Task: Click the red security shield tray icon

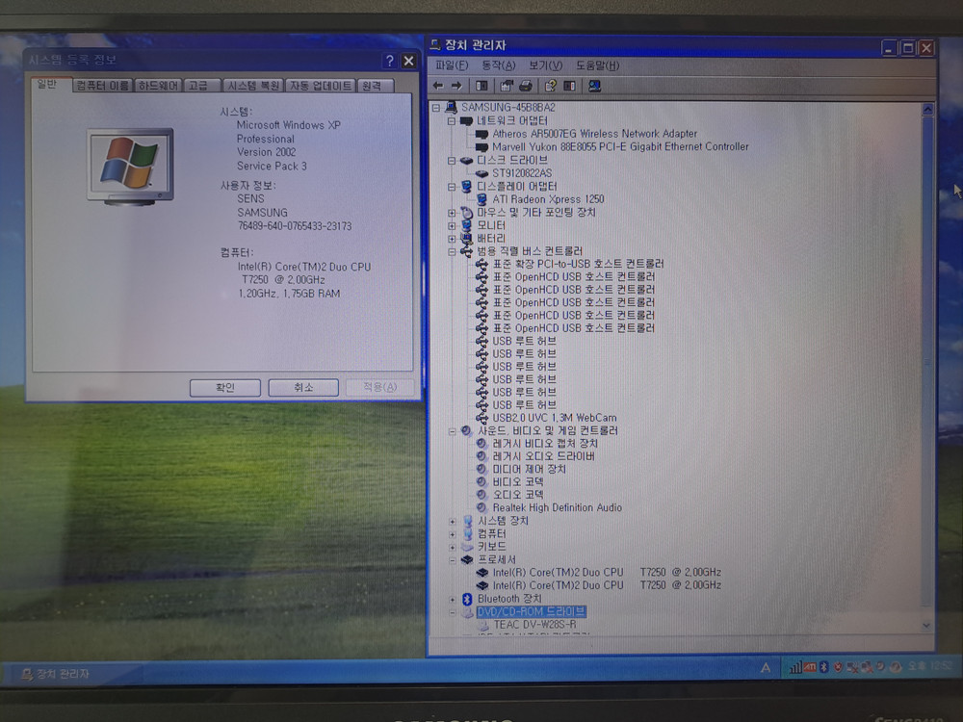Action: click(839, 667)
